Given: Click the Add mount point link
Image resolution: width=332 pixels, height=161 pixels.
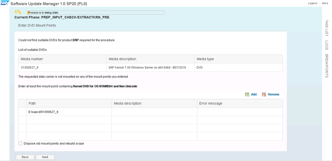Looking at the screenshot, I should (254, 94).
